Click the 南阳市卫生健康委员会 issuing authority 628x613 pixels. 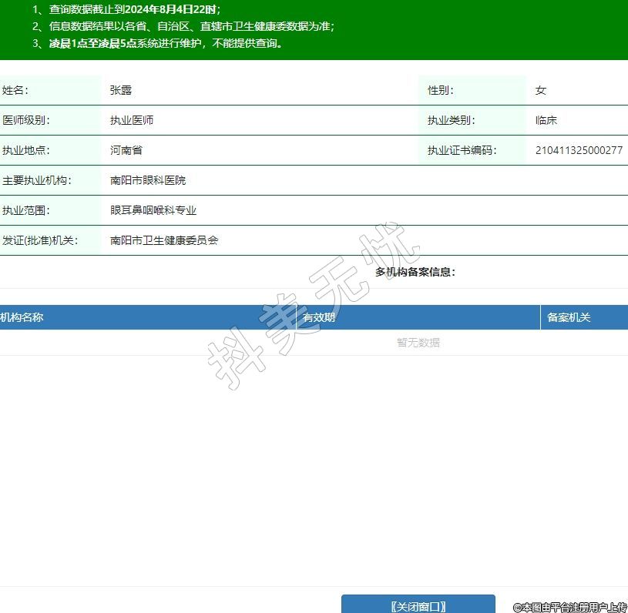tap(164, 240)
